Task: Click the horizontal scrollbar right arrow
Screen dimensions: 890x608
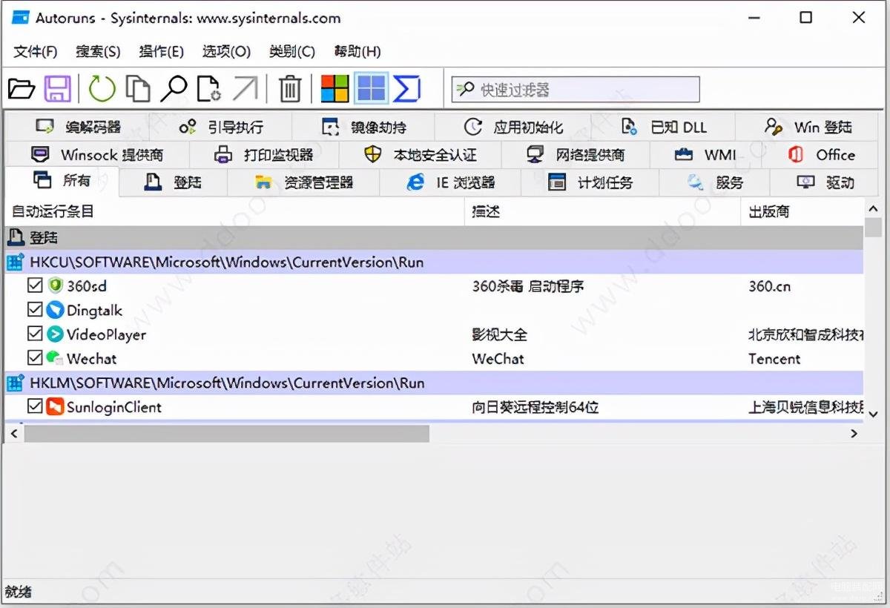Action: [x=854, y=433]
